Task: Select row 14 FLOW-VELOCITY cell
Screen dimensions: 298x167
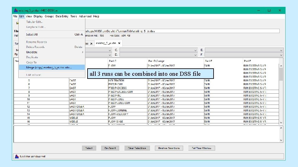Action: pos(128,114)
